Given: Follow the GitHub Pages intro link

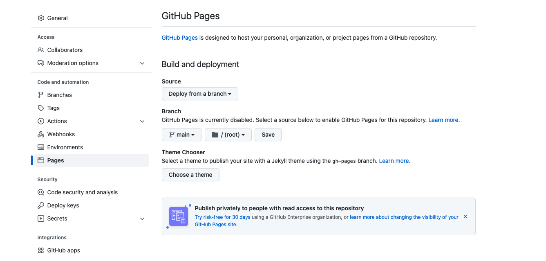Looking at the screenshot, I should click(x=180, y=38).
